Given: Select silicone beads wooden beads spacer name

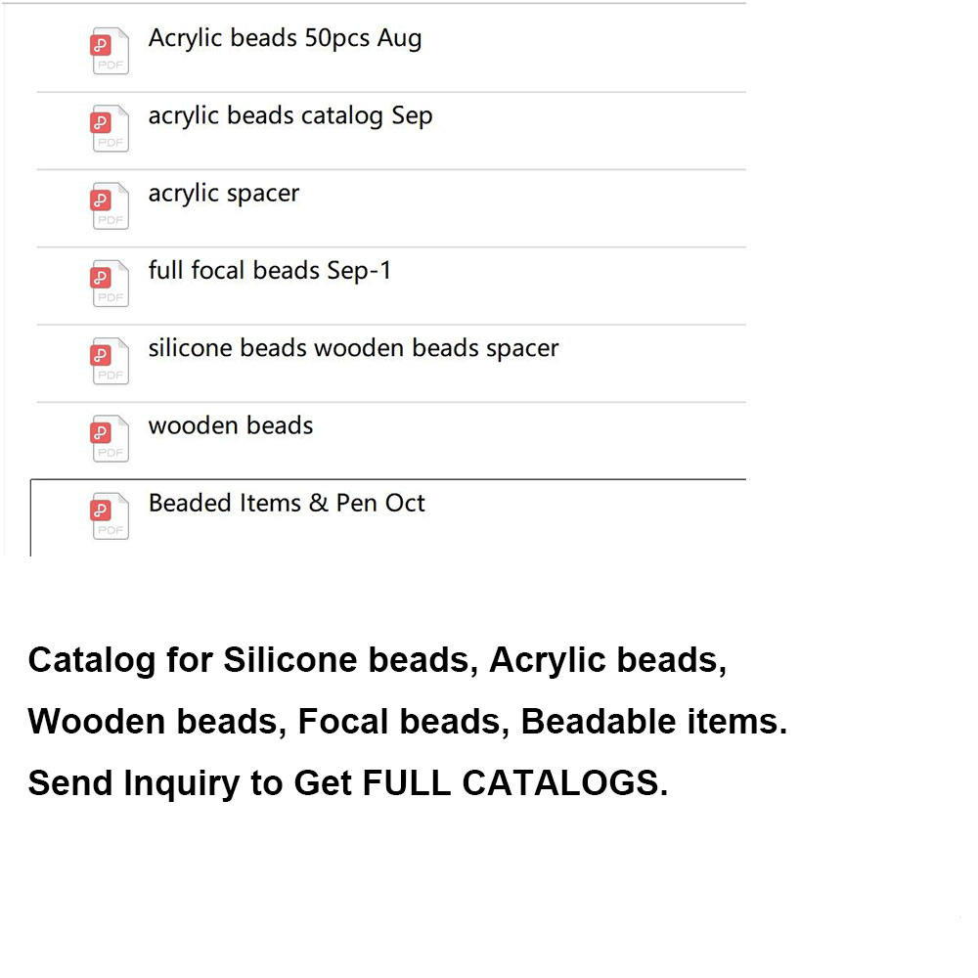Looking at the screenshot, I should pyautogui.click(x=353, y=349).
